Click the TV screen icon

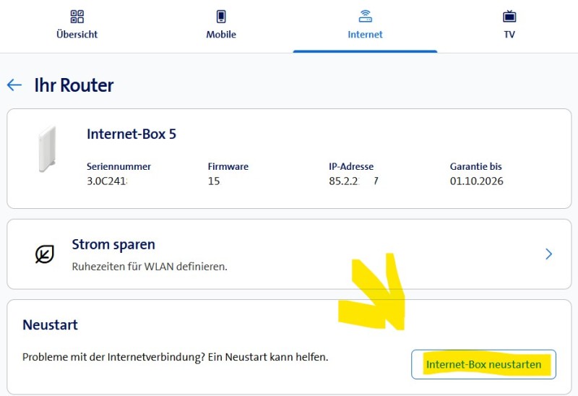(x=509, y=16)
